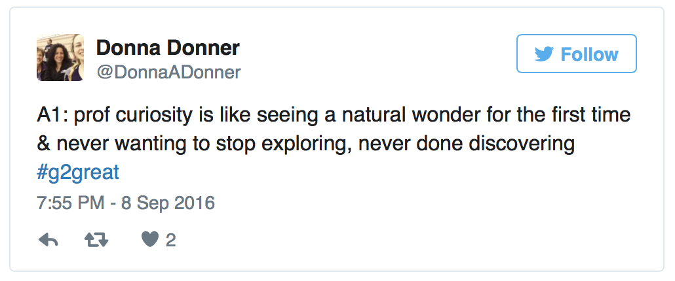Follow Donna Donner

(x=577, y=54)
